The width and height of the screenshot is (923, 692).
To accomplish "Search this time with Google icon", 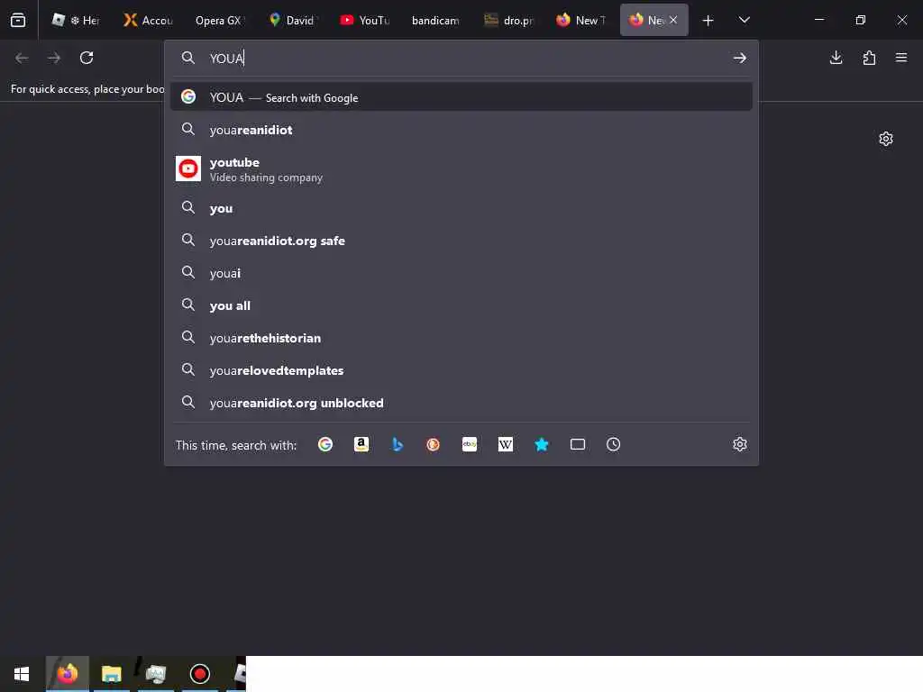I will point(324,444).
